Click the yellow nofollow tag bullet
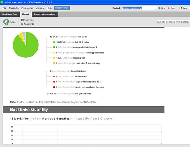 [x=54, y=58]
